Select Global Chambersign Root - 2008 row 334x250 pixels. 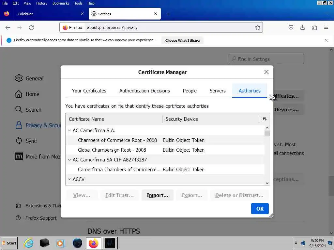(x=165, y=150)
